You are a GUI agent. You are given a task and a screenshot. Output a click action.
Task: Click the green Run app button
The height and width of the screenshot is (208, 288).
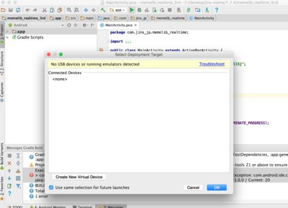point(131,10)
